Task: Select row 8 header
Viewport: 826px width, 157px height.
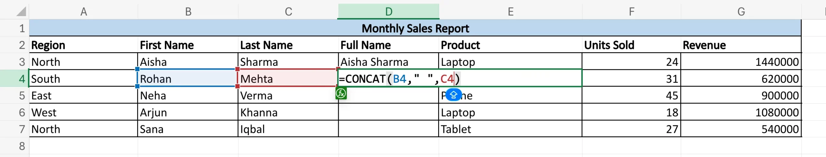Action: 21,146
